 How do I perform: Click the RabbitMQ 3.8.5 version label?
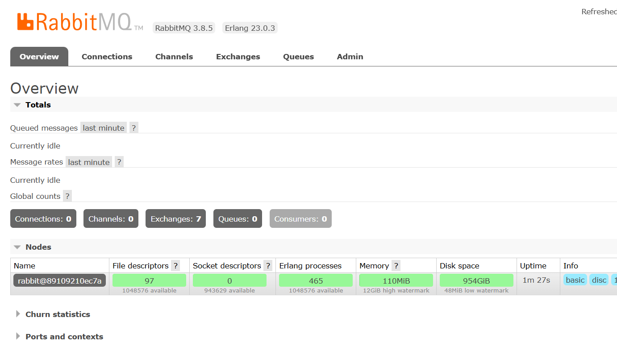pyautogui.click(x=184, y=28)
